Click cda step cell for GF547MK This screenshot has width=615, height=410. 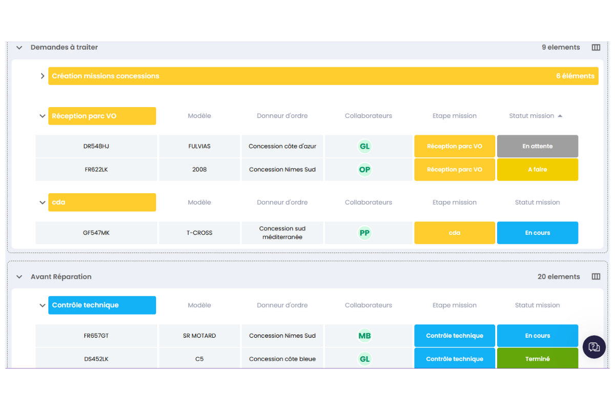tap(455, 233)
